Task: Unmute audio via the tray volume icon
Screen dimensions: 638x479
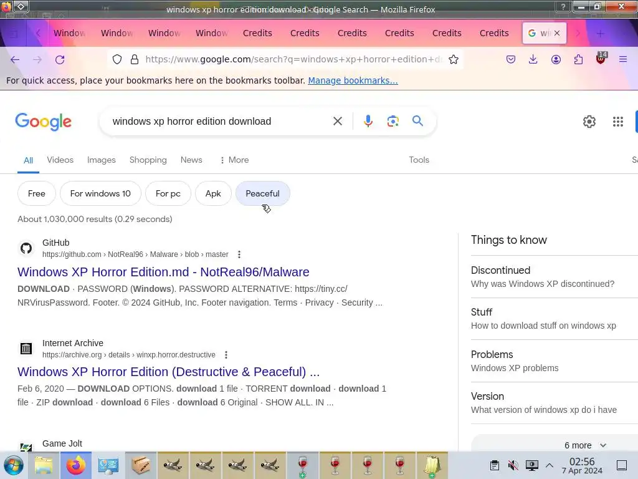Action: 513,465
